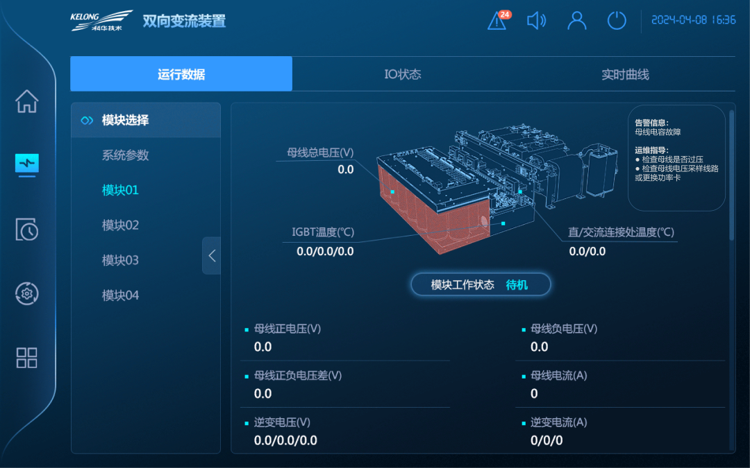Collapse the module panel with left chevron
This screenshot has width=750, height=468.
(212, 256)
